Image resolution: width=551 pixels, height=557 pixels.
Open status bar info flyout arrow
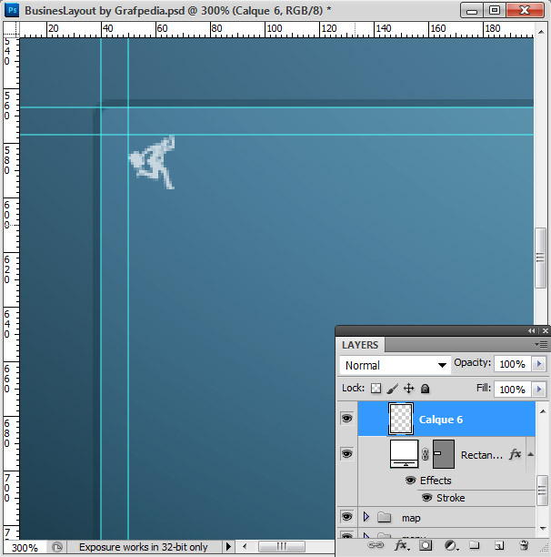(x=228, y=546)
